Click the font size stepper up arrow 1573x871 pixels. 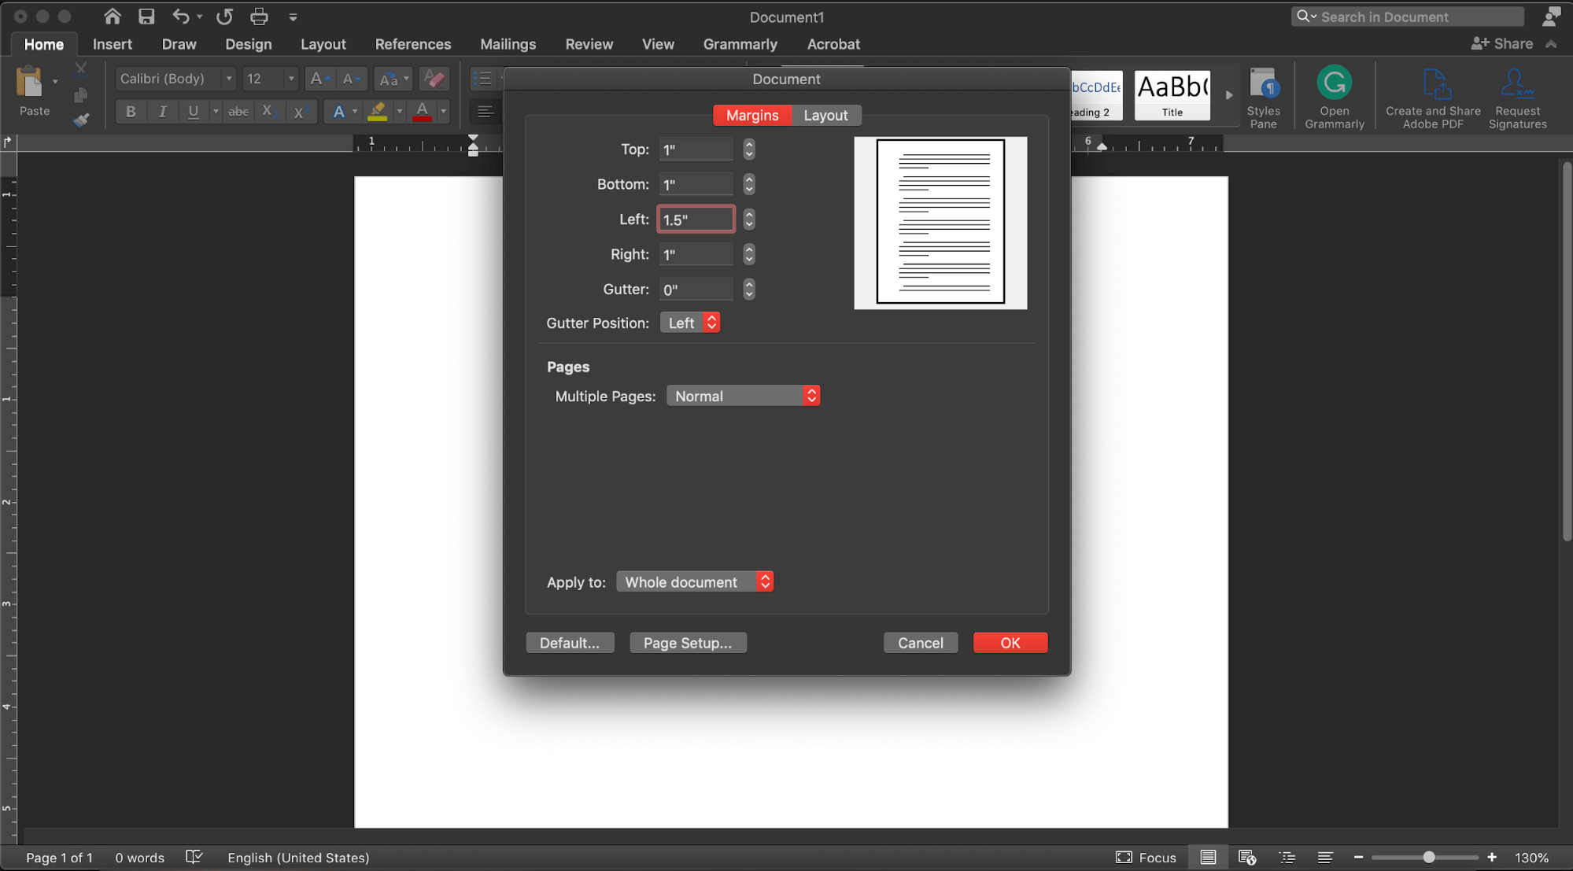tap(317, 77)
